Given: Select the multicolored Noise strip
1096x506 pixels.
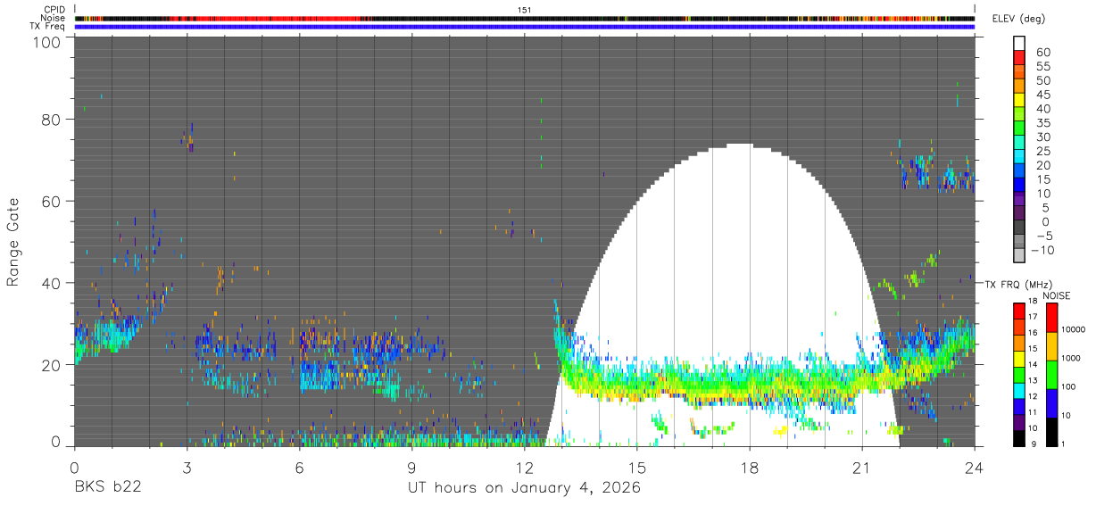Looking at the screenshot, I should (x=525, y=18).
